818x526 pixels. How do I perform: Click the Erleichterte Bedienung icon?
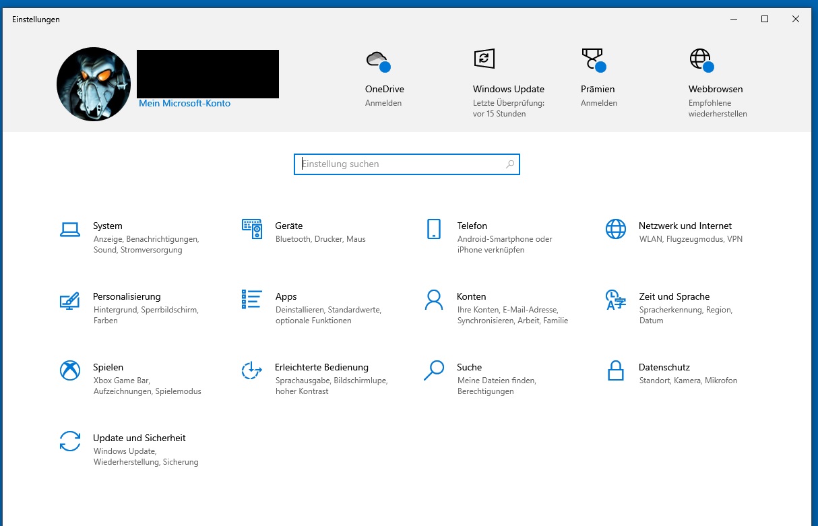tap(251, 370)
